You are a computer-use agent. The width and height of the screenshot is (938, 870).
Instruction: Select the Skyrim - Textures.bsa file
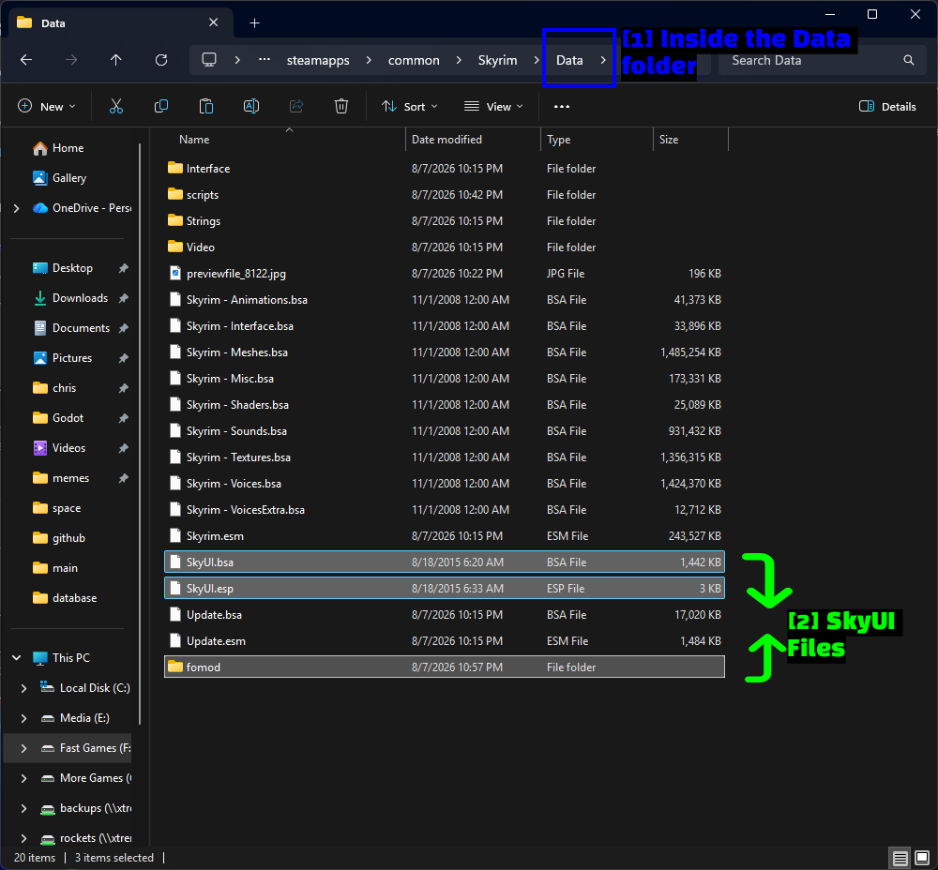click(444, 457)
